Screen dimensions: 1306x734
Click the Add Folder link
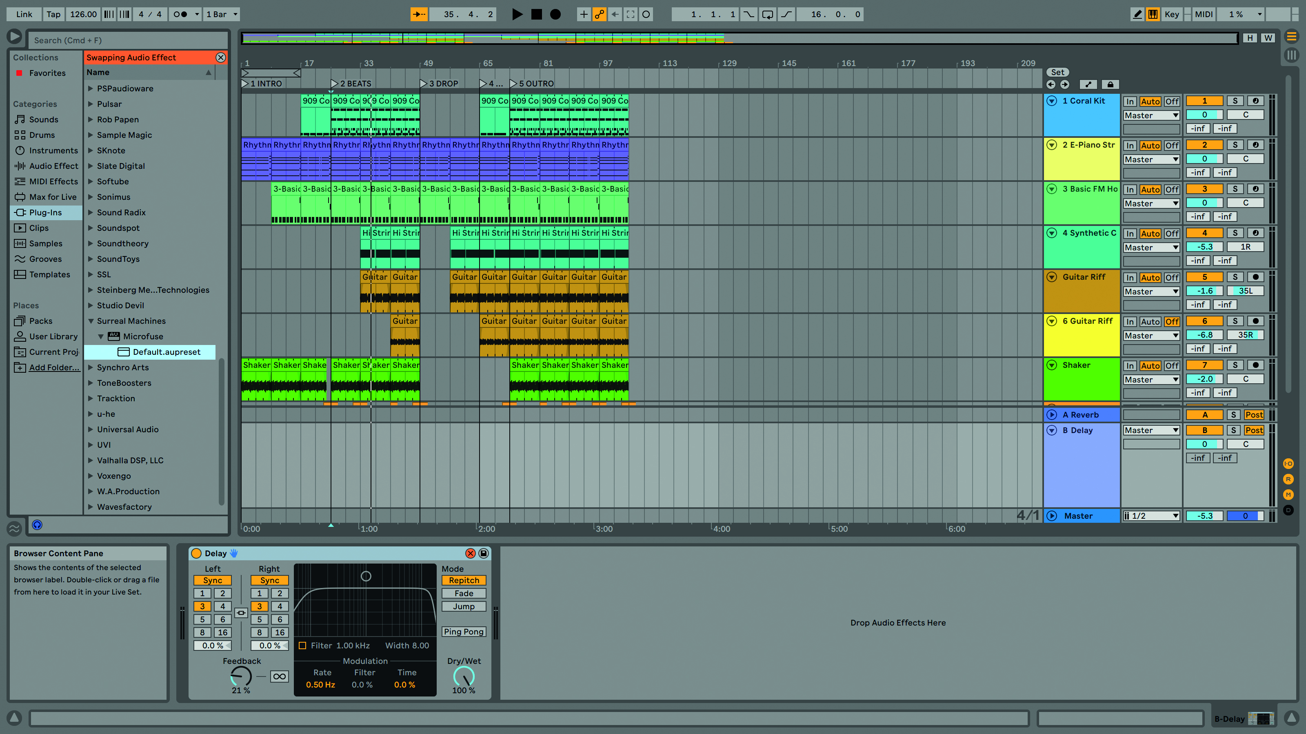coord(54,367)
